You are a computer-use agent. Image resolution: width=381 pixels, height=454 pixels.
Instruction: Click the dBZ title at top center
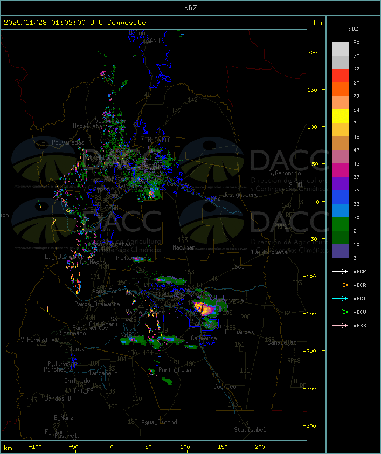[x=191, y=8]
